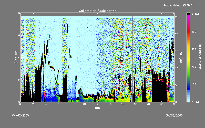Screen dimensions: 205x128
Task: Click the '18:' hour tick on time axis
Action: (136, 104)
